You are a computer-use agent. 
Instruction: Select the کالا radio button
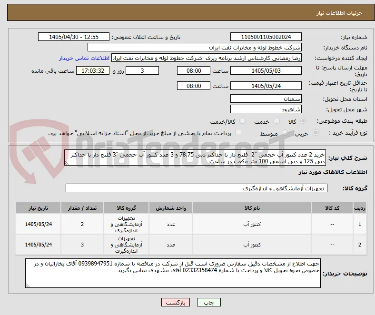[303, 121]
